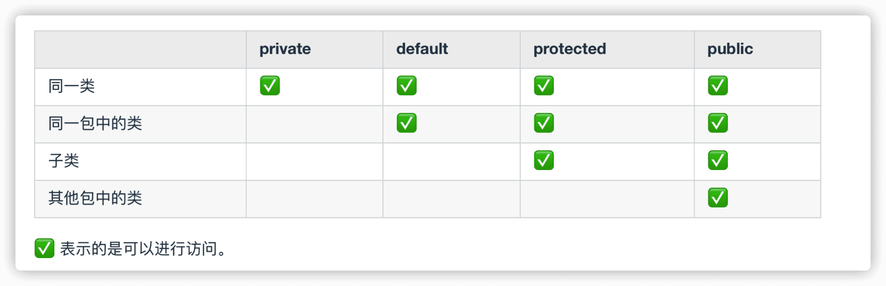
Task: Click the default checkmark in the 同一类 row
Action: coord(407,85)
